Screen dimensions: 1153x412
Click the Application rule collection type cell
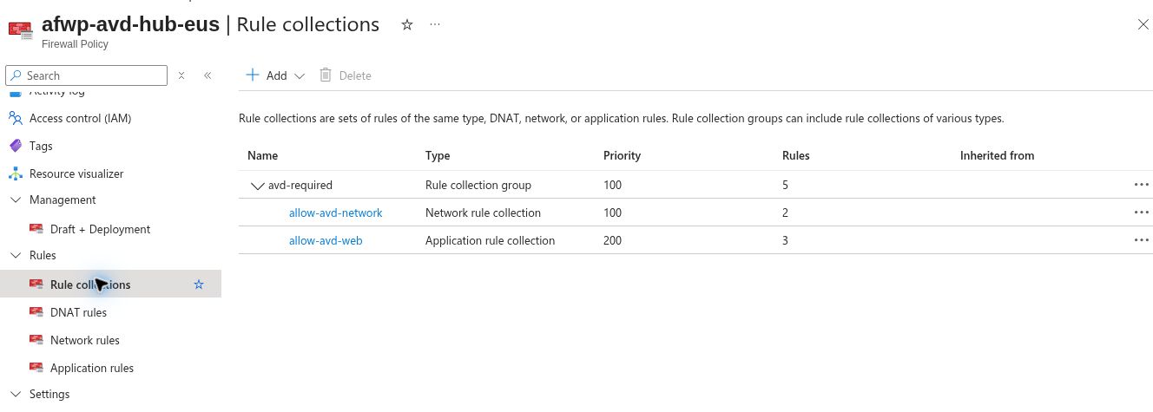click(490, 240)
